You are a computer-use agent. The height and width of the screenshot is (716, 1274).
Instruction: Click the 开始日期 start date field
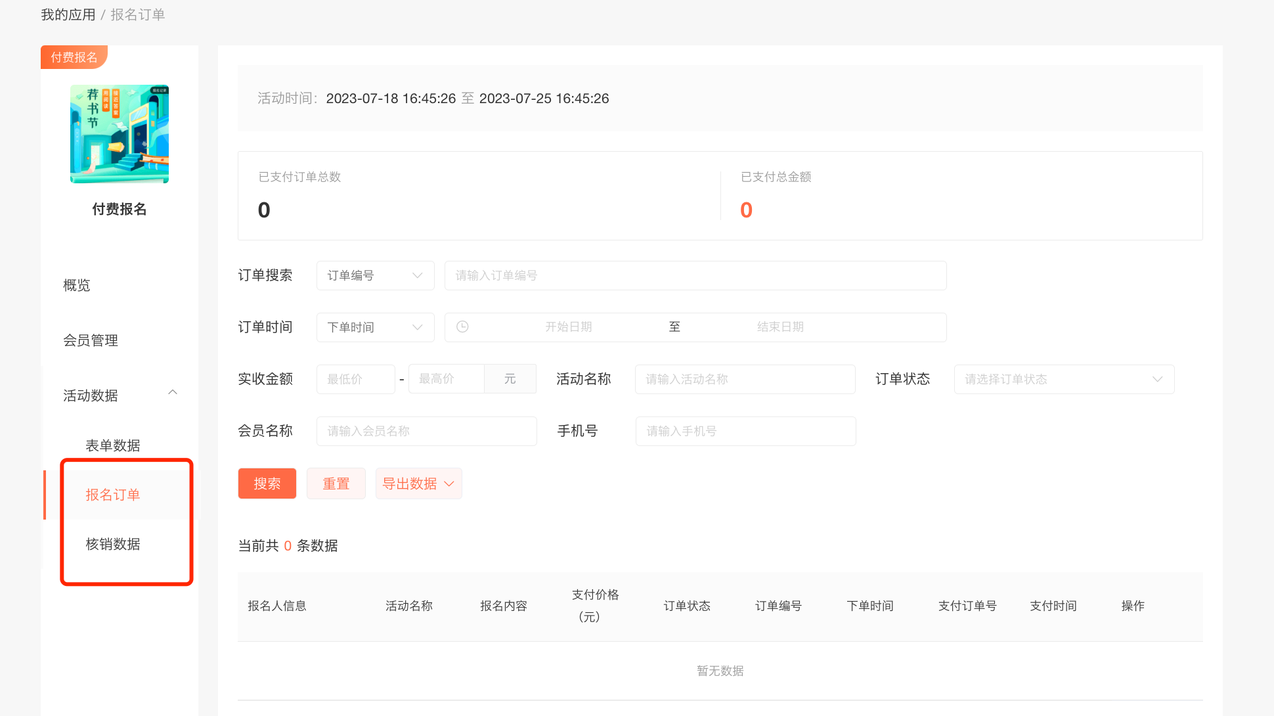click(x=569, y=327)
